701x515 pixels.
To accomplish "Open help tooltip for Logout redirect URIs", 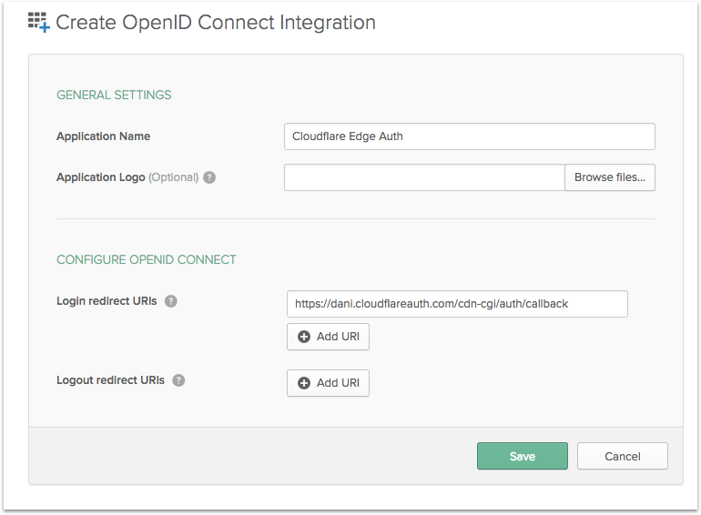I will pyautogui.click(x=178, y=380).
